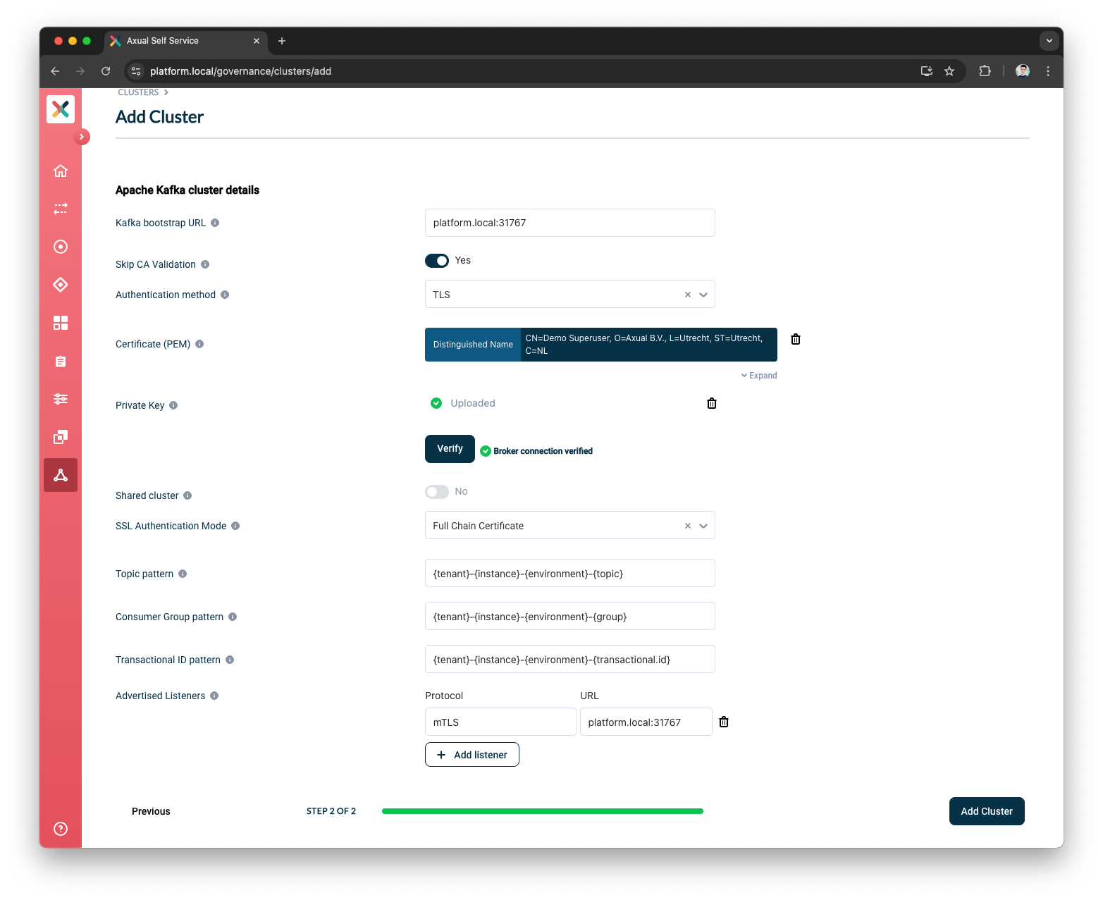Click info icon next to Private Key
1103x900 pixels.
click(173, 405)
